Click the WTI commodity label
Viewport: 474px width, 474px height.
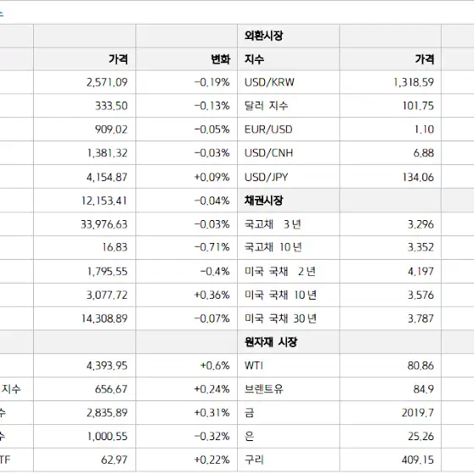coord(253,366)
